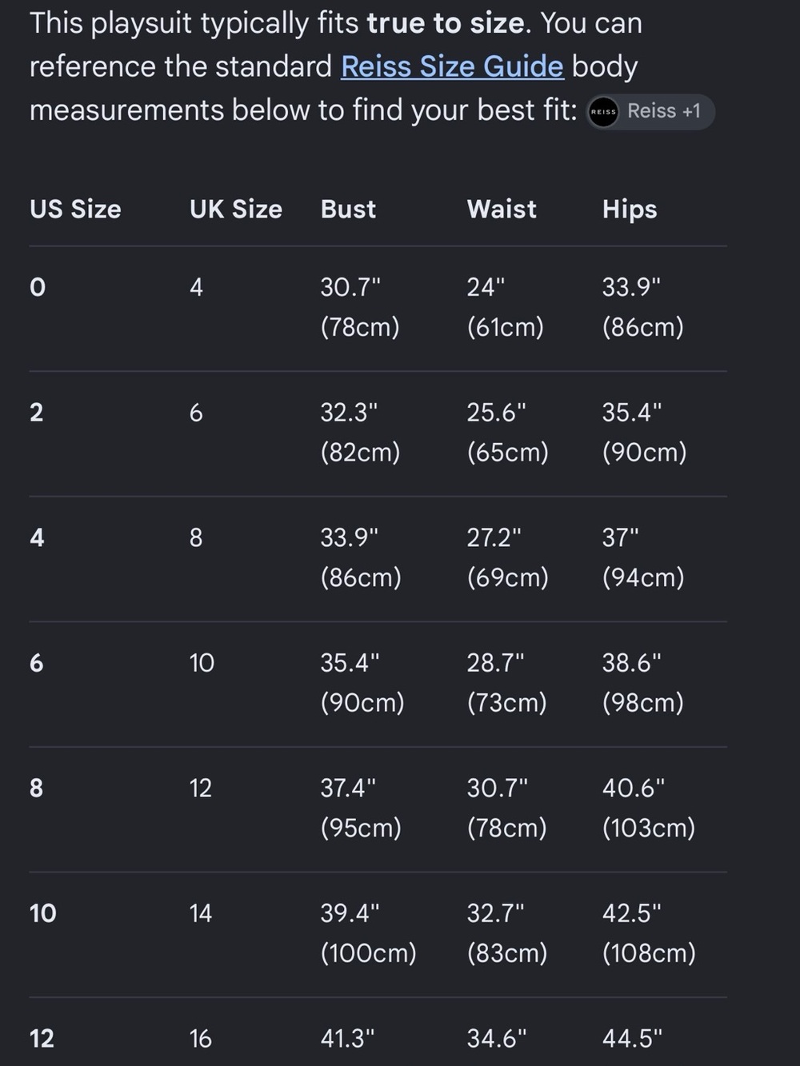Viewport: 800px width, 1066px height.
Task: Select the US size 10 row label
Action: tap(43, 913)
